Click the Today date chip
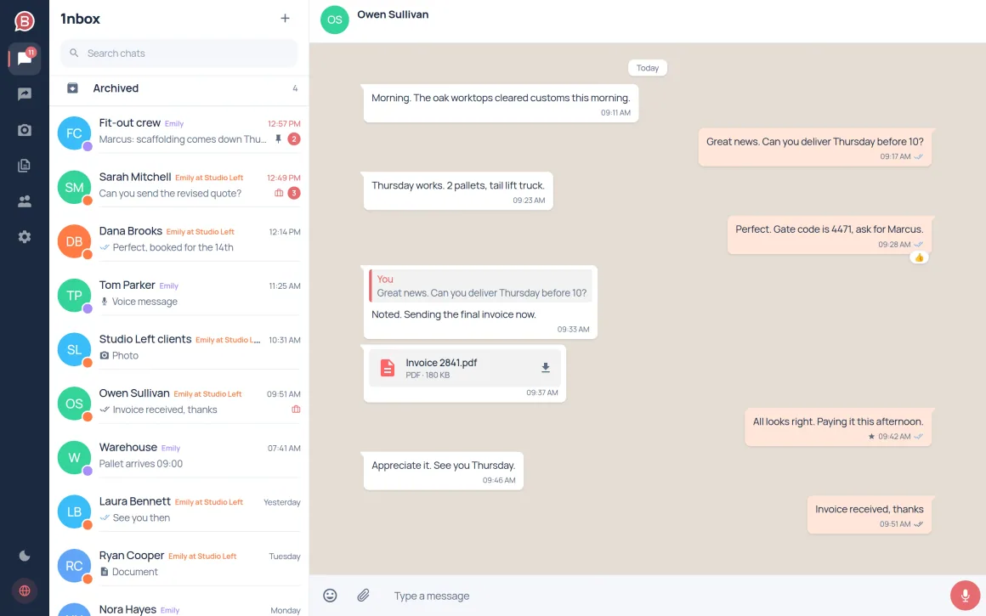The width and height of the screenshot is (986, 616). (x=648, y=68)
